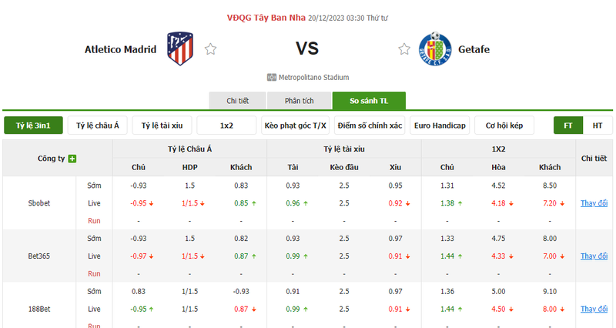The width and height of the screenshot is (616, 328).
Task: Open Bet365 Thay đổi link
Action: 594,256
